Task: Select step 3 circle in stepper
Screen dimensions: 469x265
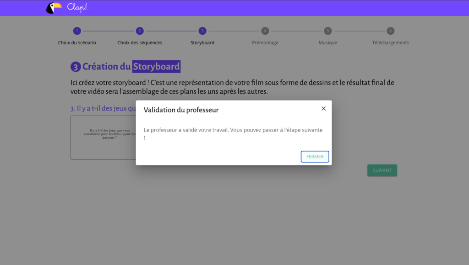Action: click(x=202, y=31)
